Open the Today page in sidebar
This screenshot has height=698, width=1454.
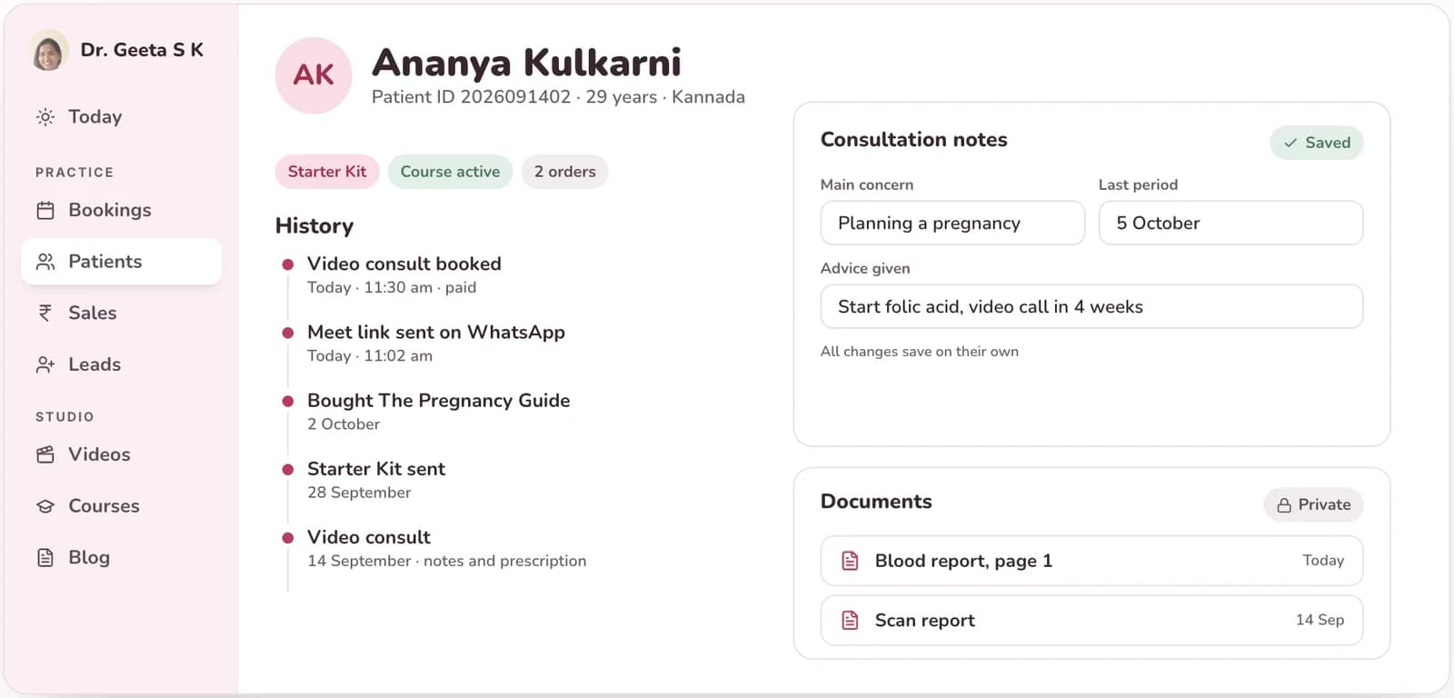[121, 116]
